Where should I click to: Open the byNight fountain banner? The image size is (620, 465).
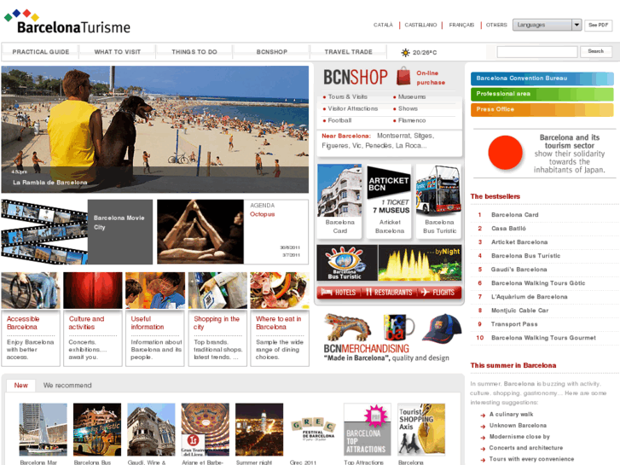pyautogui.click(x=420, y=263)
